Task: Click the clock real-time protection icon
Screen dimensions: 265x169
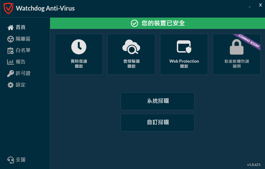Action: (79, 47)
